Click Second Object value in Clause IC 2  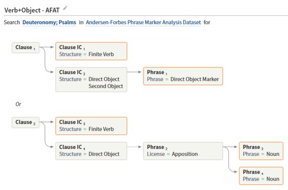click(106, 86)
